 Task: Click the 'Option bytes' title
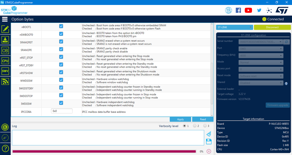pos(23,19)
